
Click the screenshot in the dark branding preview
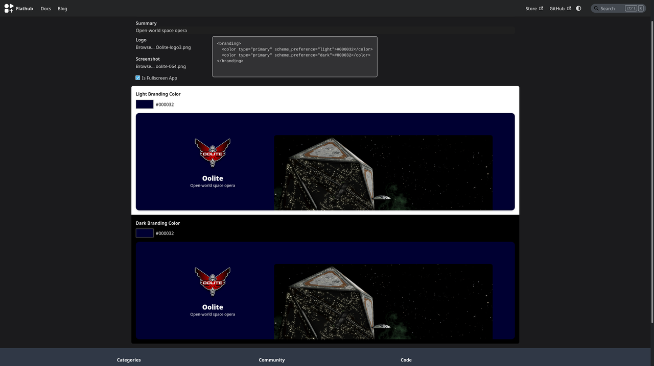coord(384,302)
